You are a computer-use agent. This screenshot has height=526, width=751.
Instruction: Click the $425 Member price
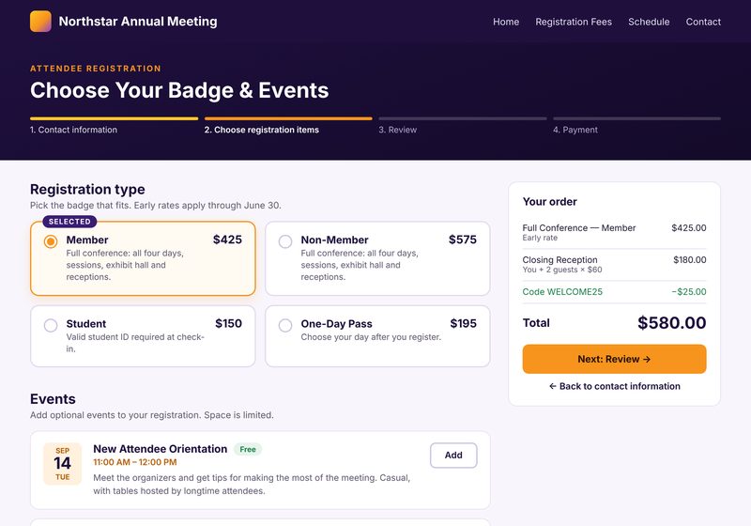click(x=227, y=240)
